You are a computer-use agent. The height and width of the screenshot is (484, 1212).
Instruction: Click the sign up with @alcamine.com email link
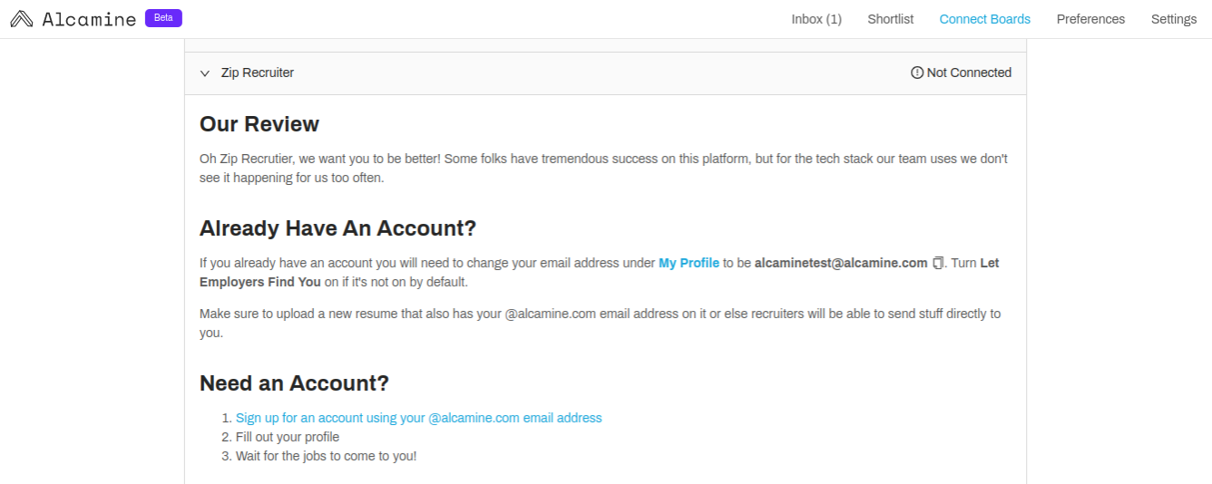418,418
